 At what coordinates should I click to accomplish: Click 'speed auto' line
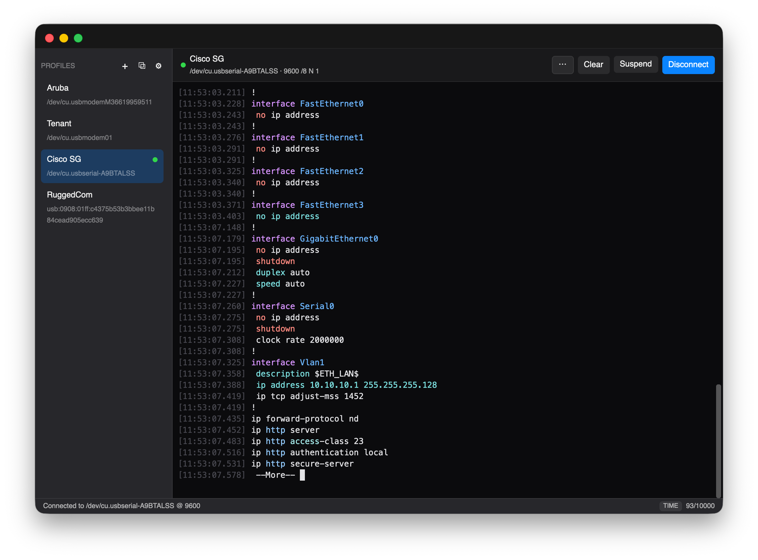[x=280, y=284]
